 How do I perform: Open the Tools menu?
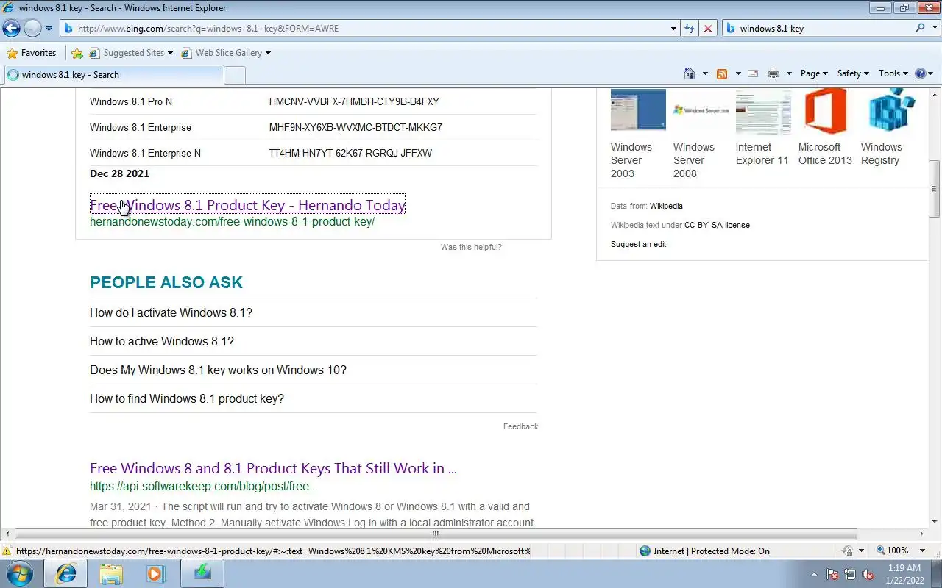[x=893, y=73]
